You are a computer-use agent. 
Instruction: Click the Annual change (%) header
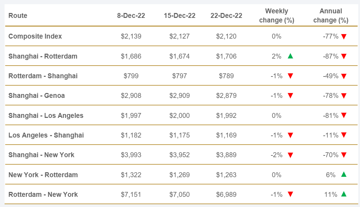pyautogui.click(x=331, y=16)
